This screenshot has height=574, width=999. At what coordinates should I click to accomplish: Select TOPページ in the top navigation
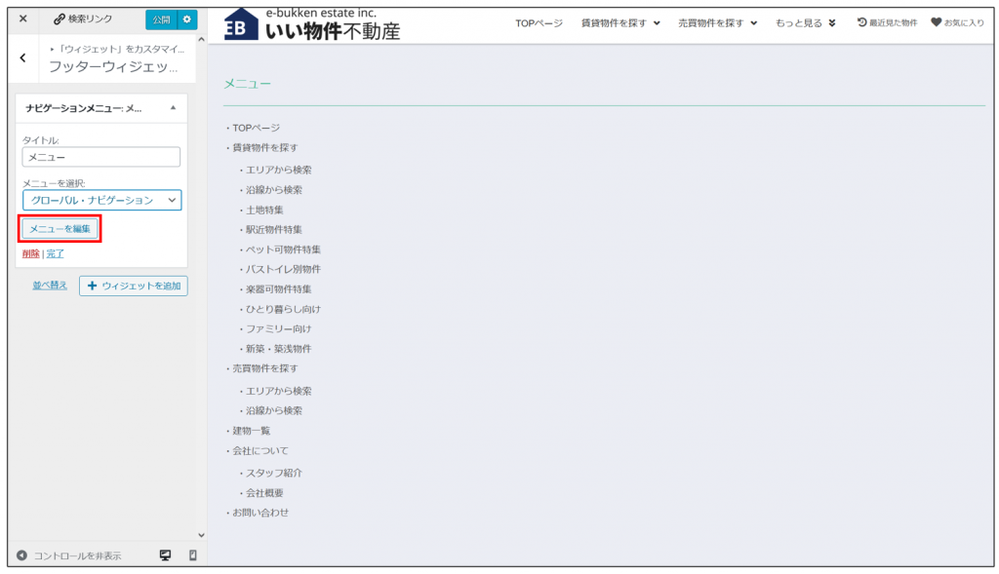pos(539,22)
